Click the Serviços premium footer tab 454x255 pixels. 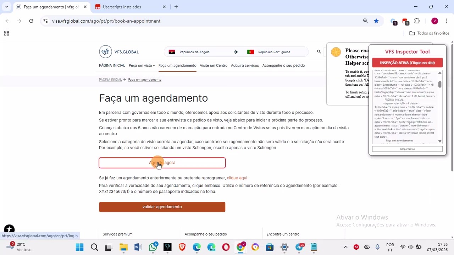(x=117, y=234)
